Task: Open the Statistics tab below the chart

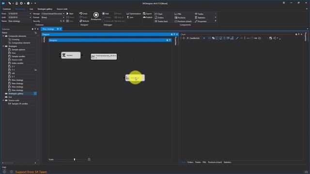Action: click(227, 162)
